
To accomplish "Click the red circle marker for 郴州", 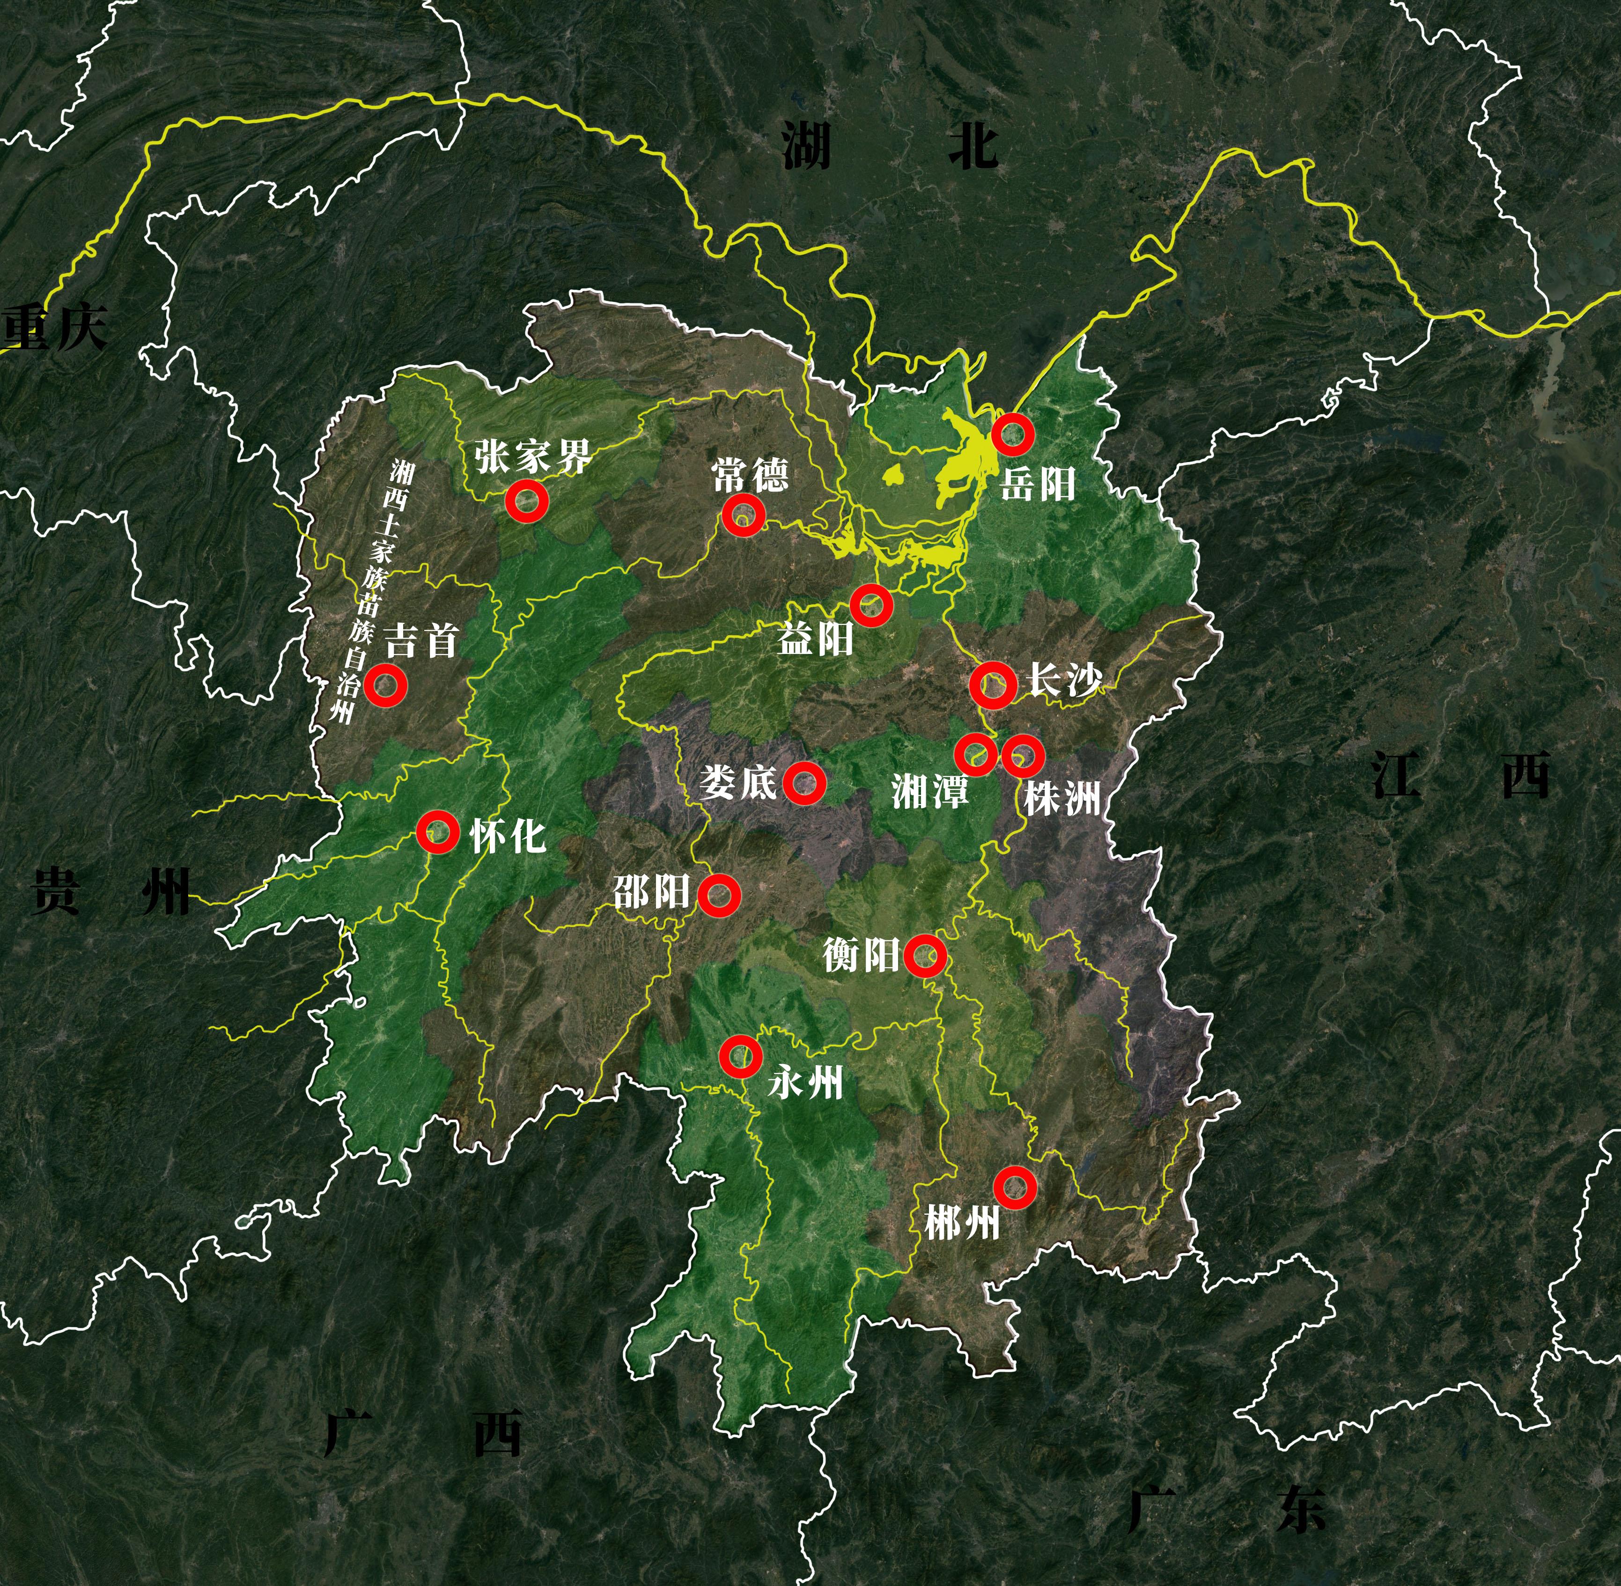I will tap(1015, 1187).
